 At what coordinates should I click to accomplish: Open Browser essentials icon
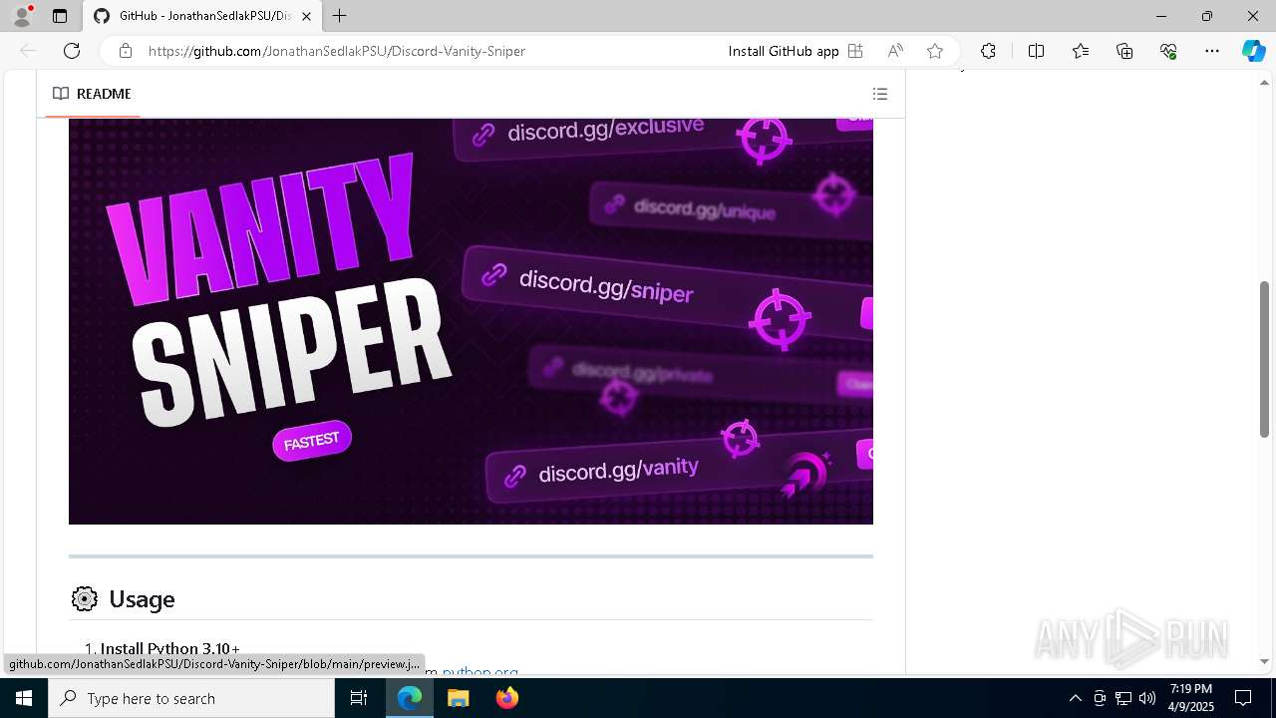click(x=1168, y=51)
